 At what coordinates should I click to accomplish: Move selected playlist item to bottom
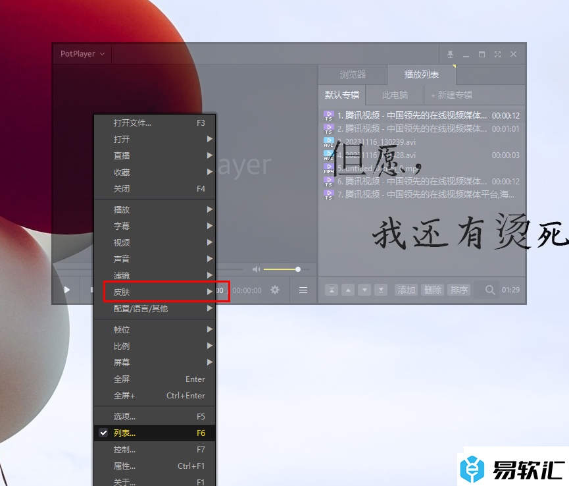pos(381,290)
